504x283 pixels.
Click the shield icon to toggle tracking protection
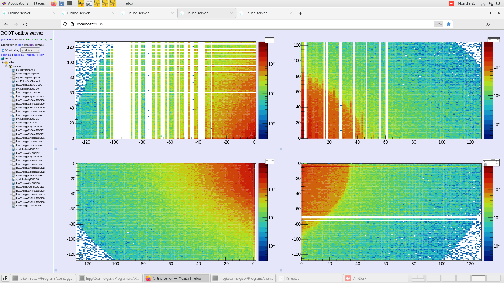65,24
